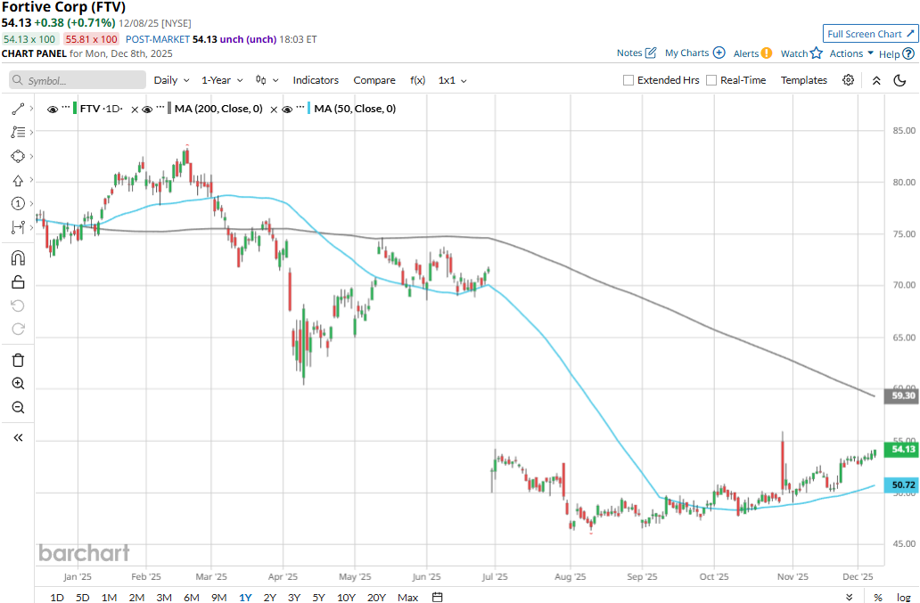Select the 6M time range
920x603 pixels.
[191, 597]
